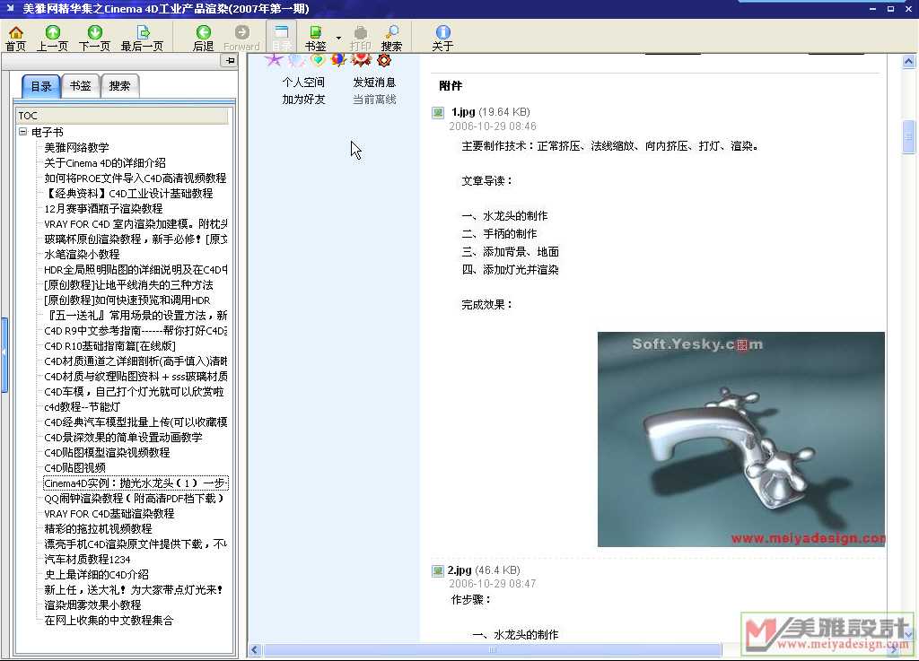Open 美雅网络教学 in the tree
Viewport: 919px width, 661px height.
pos(77,148)
